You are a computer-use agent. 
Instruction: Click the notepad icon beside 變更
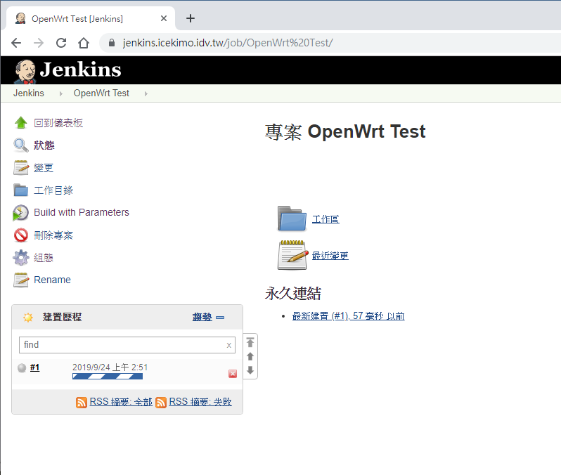click(21, 168)
